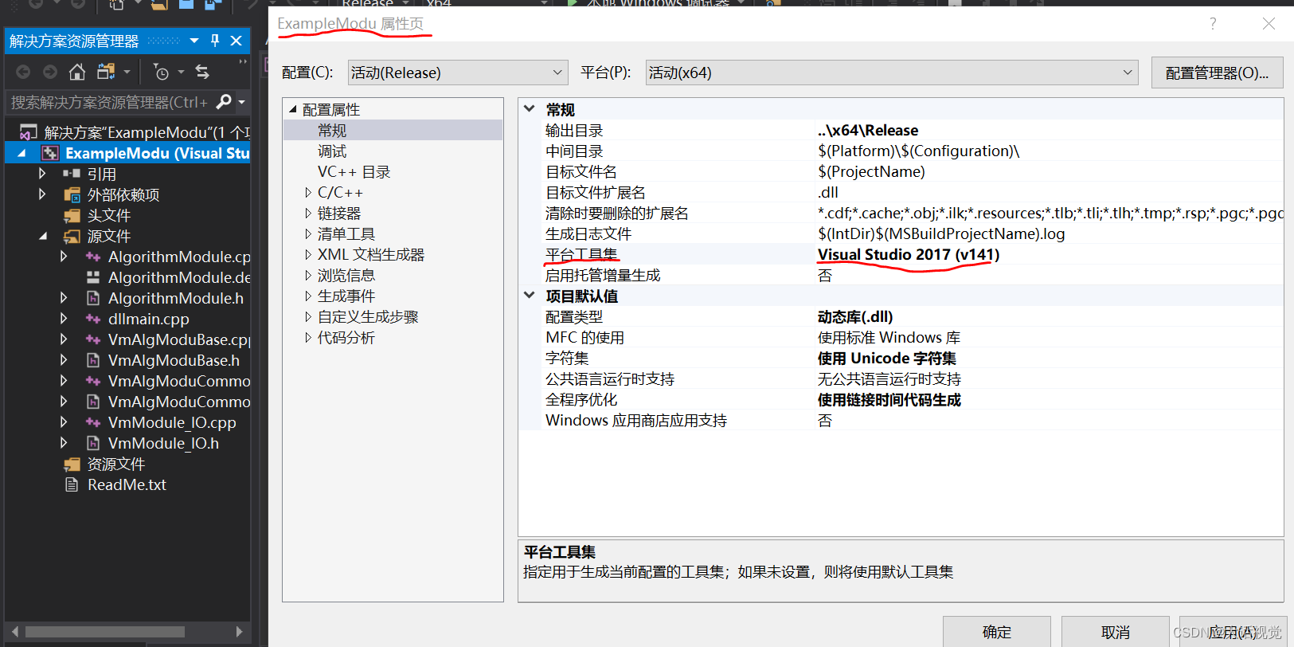Switch views with the folder view icon

tap(106, 73)
